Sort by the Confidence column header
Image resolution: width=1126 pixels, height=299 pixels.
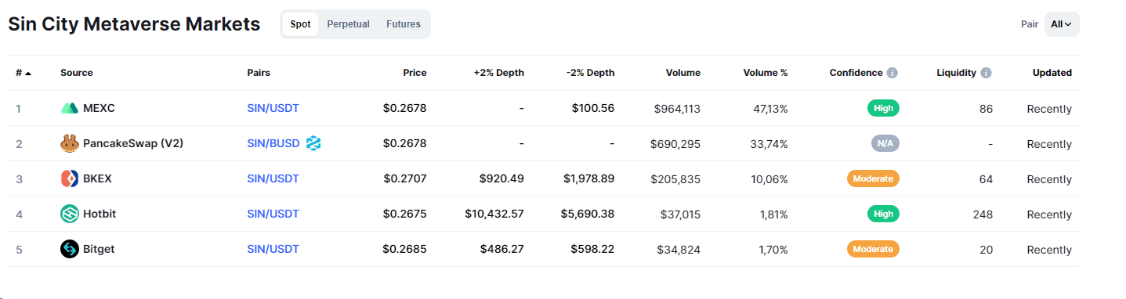point(856,73)
